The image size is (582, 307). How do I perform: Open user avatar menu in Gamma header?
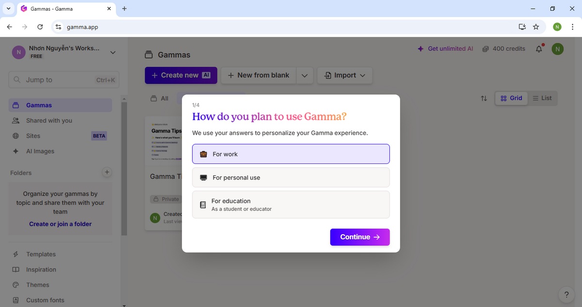(558, 48)
